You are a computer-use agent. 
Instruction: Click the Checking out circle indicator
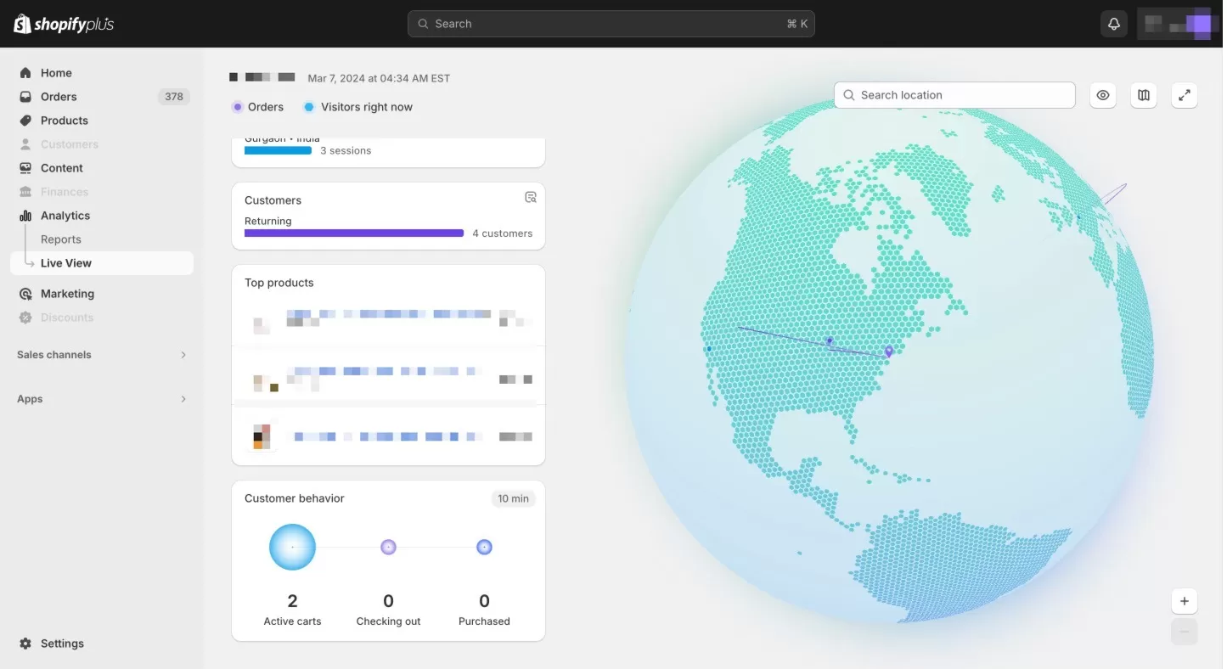388,547
